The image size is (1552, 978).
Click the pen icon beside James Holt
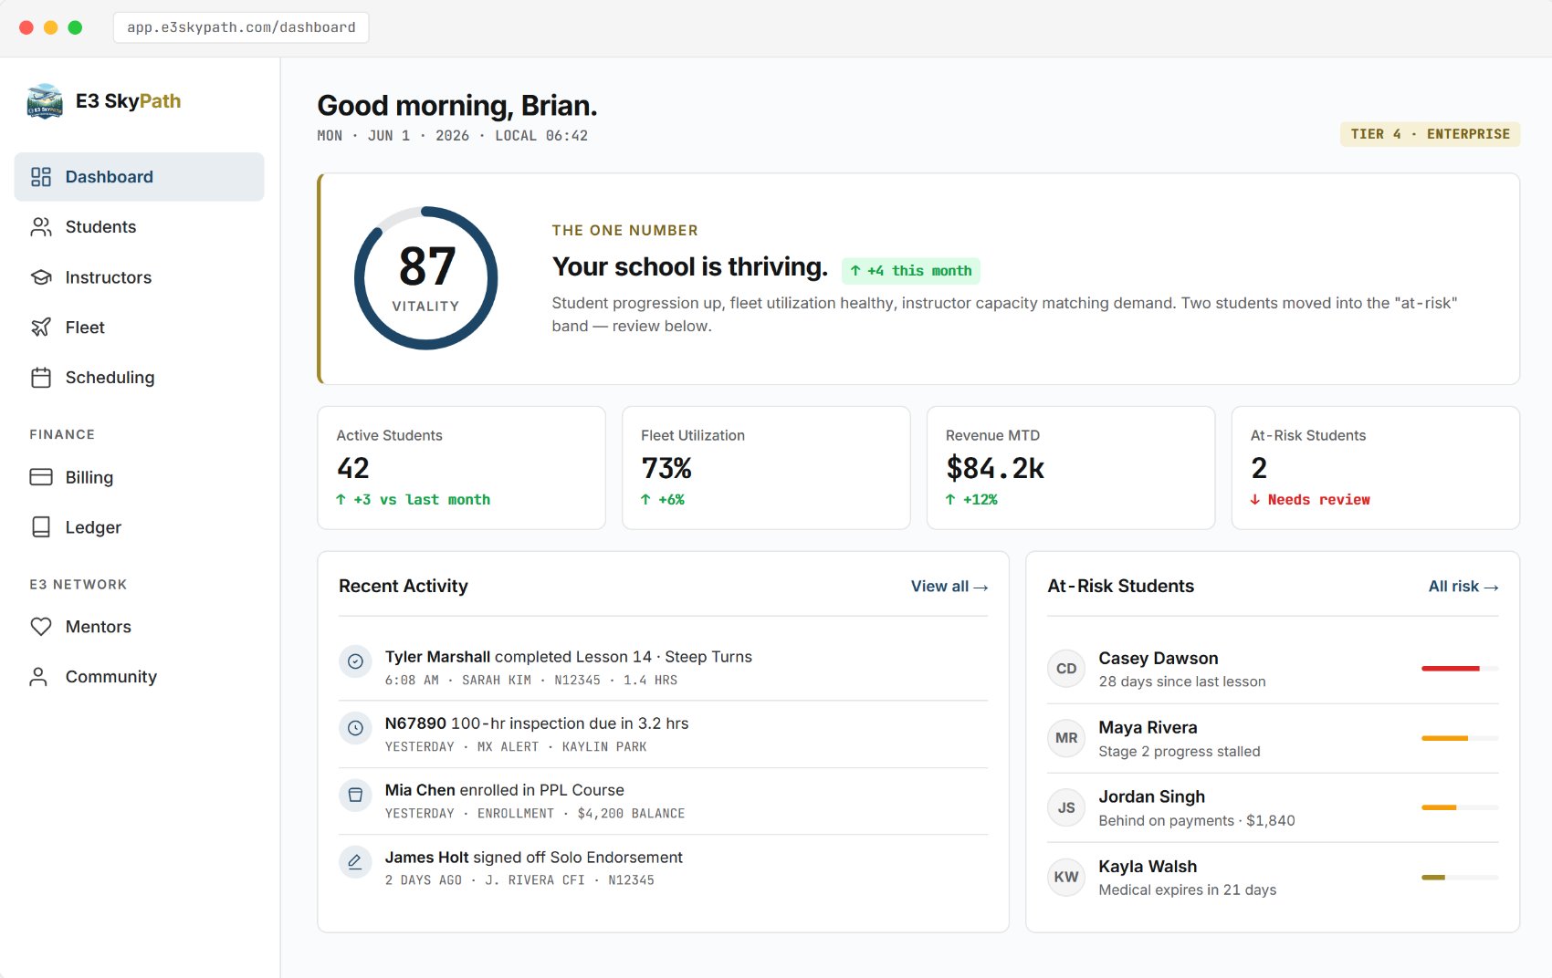pyautogui.click(x=355, y=861)
